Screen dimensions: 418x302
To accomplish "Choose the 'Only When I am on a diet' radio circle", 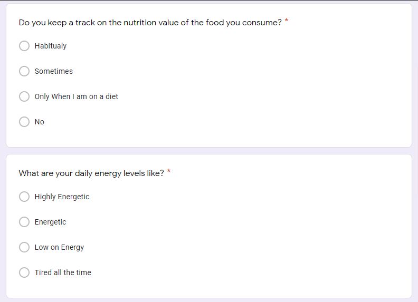I will point(24,96).
